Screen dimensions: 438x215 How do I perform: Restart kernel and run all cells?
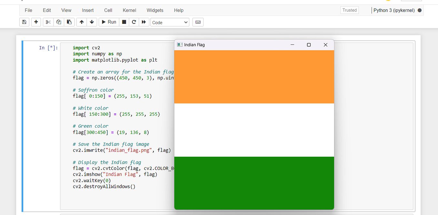pyautogui.click(x=144, y=22)
